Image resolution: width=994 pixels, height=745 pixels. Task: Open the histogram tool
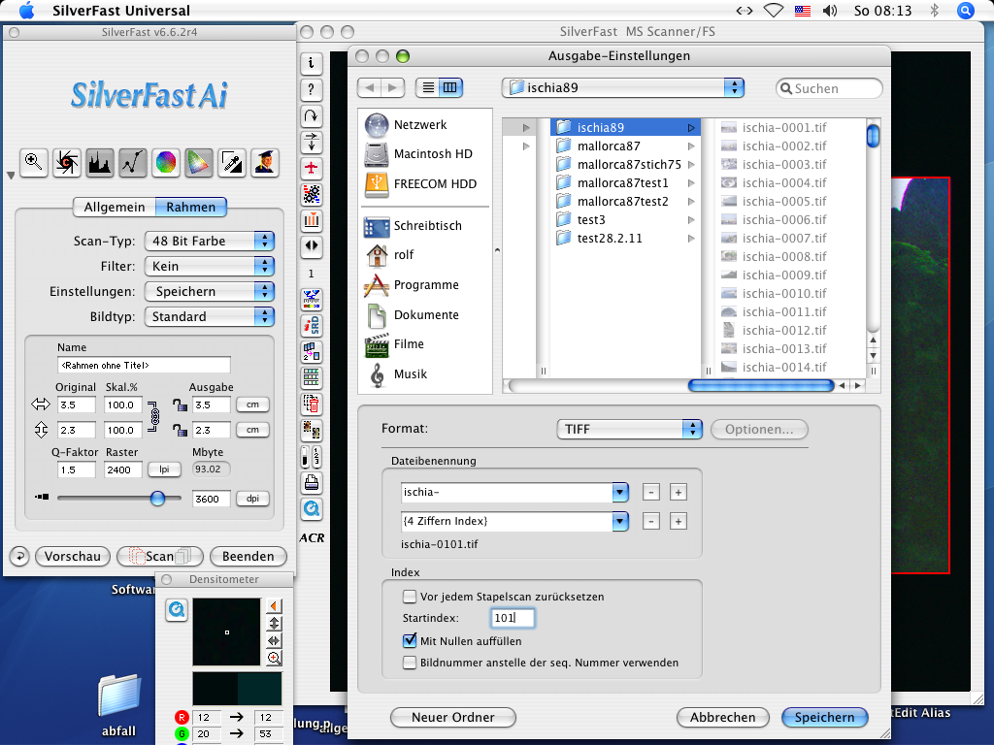point(99,163)
